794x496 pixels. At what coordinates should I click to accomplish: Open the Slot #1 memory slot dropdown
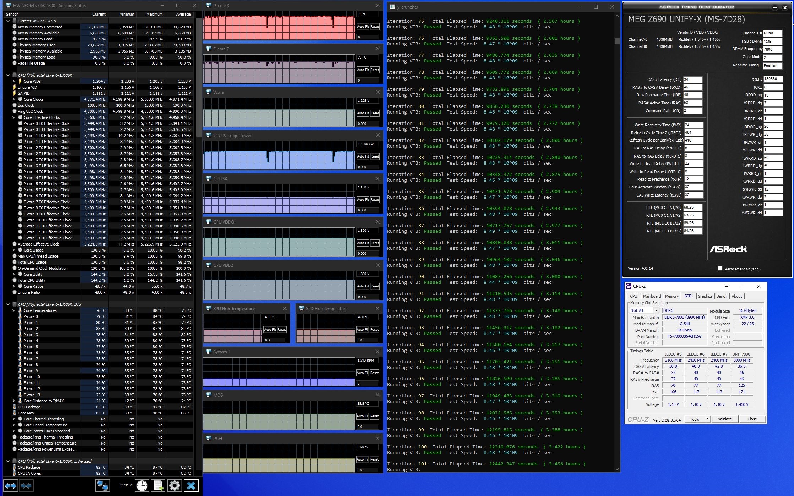[x=656, y=310]
